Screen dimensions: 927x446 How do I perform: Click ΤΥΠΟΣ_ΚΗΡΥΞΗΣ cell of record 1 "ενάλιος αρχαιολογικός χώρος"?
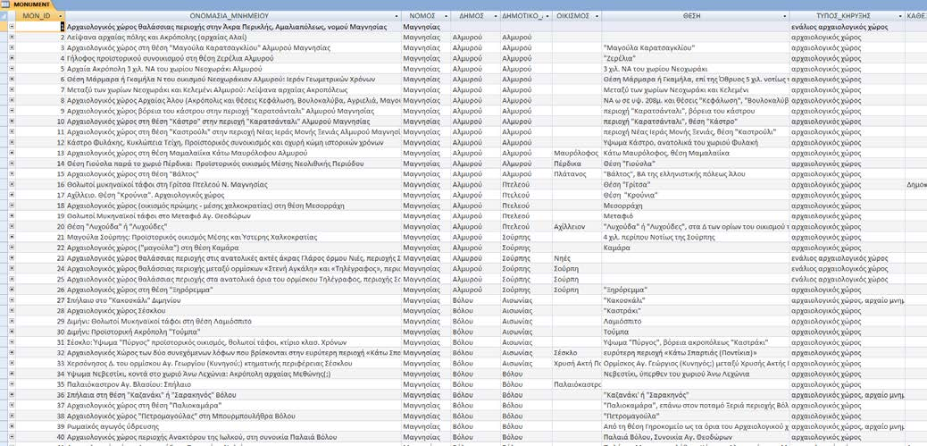[x=847, y=27]
